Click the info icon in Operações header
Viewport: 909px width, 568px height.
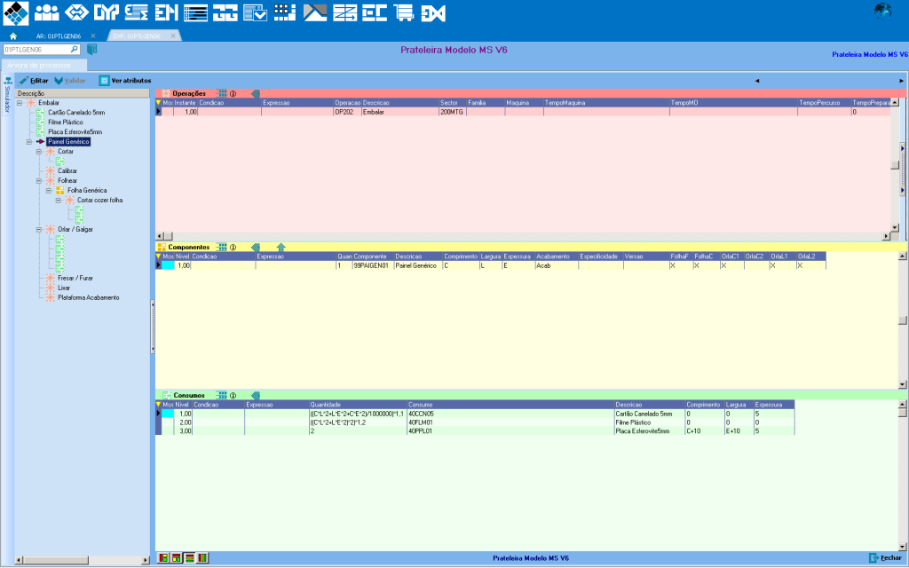(x=233, y=93)
